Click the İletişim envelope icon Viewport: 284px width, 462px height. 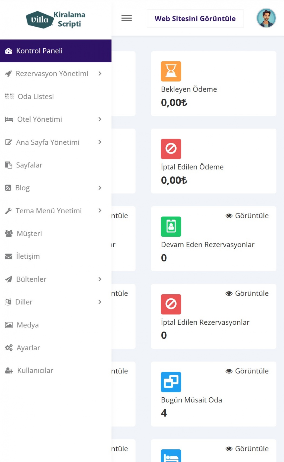pos(9,256)
